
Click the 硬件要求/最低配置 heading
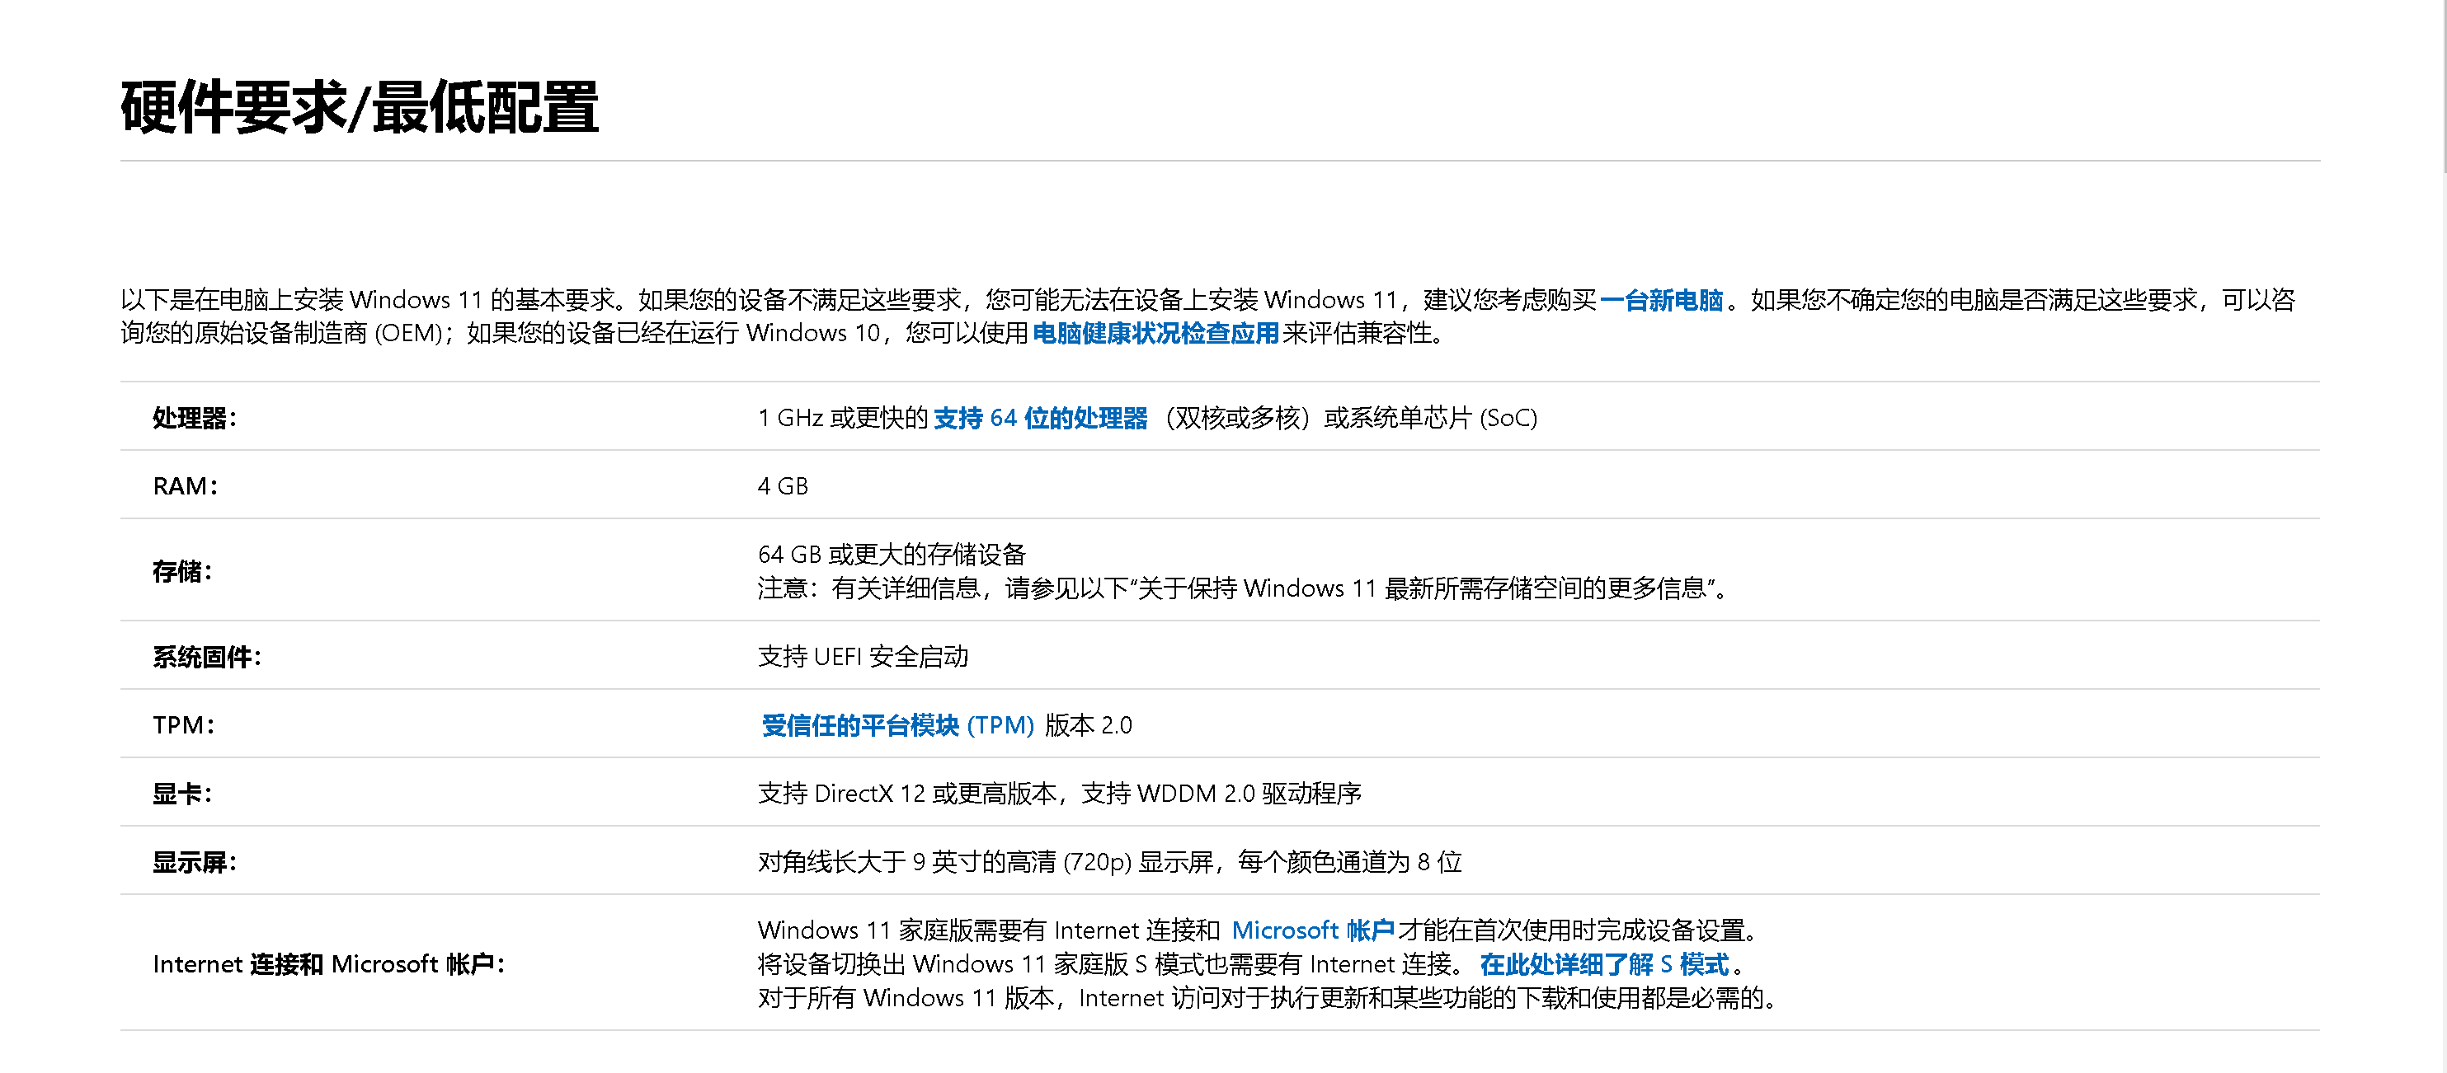(359, 107)
